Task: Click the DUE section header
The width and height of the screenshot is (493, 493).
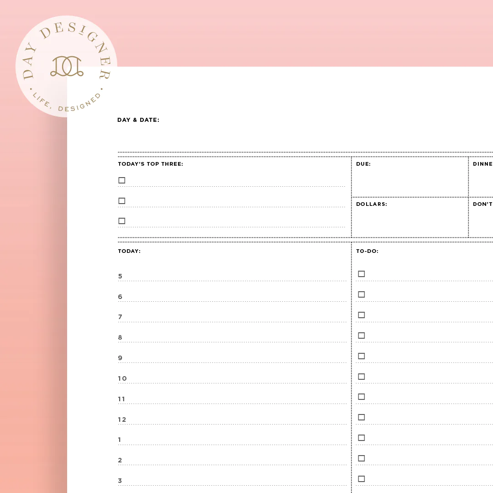Action: 363,164
